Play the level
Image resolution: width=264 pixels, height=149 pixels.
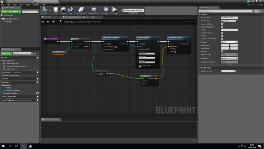pyautogui.click(x=115, y=10)
